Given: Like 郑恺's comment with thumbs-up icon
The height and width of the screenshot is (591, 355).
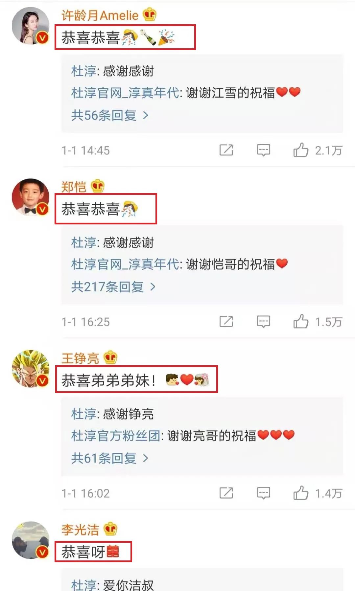Looking at the screenshot, I should 301,322.
